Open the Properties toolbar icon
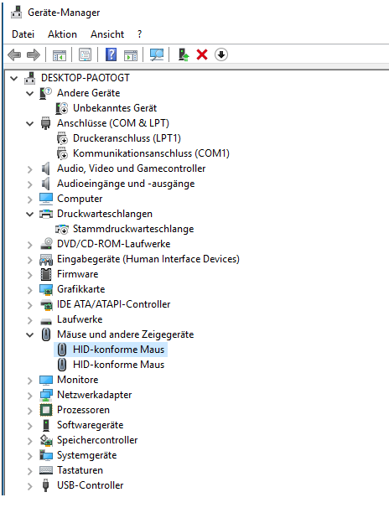The width and height of the screenshot is (389, 513). click(x=85, y=54)
